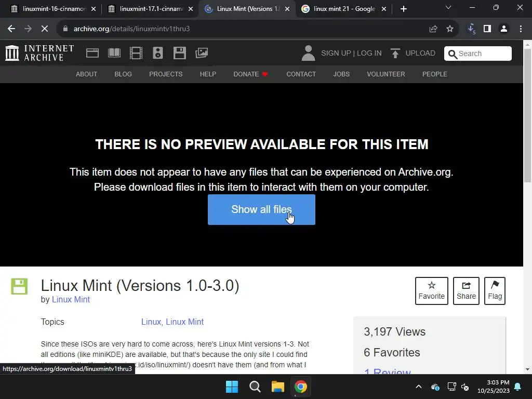
Task: Click the green software item icon beside title
Action: (19, 286)
